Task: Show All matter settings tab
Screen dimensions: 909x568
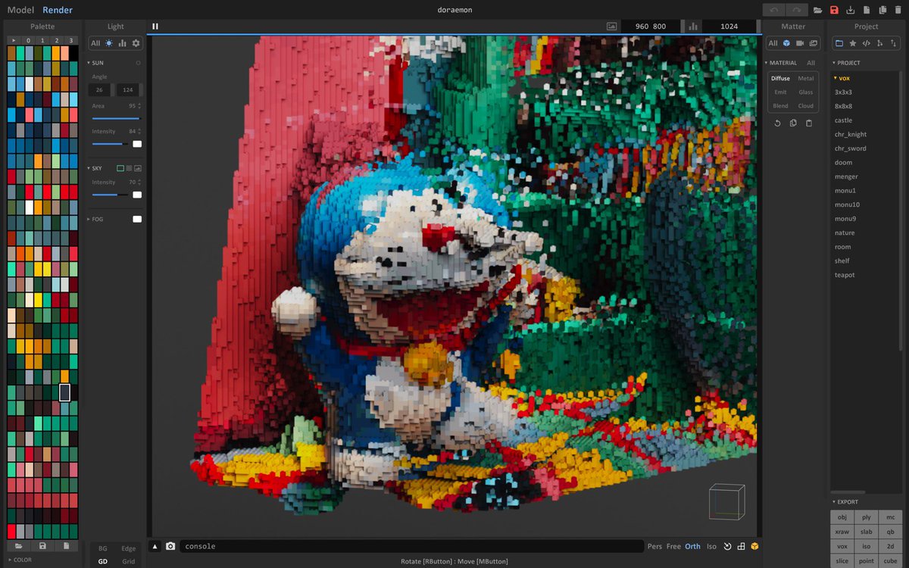Action: (x=773, y=43)
